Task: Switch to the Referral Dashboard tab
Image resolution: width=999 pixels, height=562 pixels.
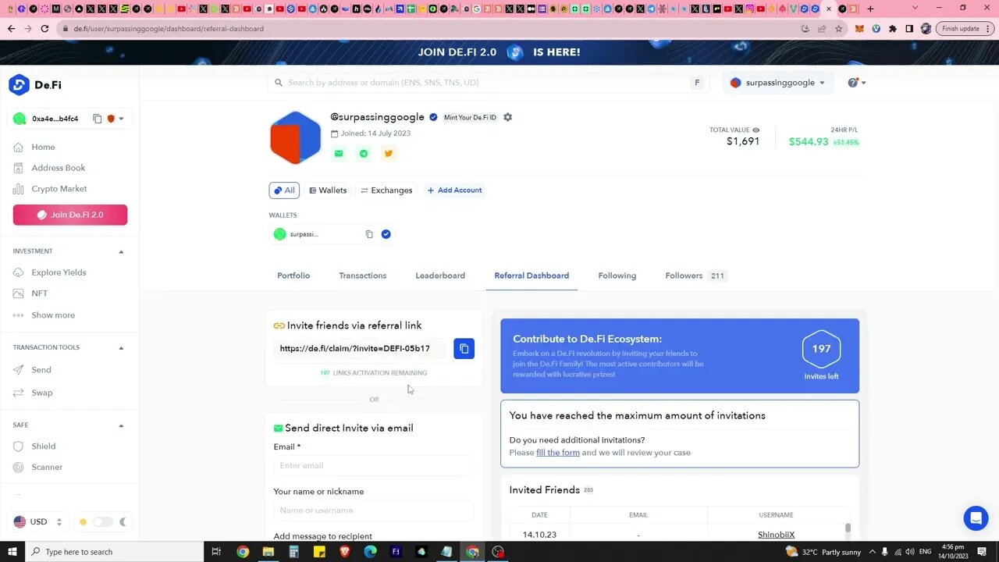Action: pyautogui.click(x=531, y=276)
